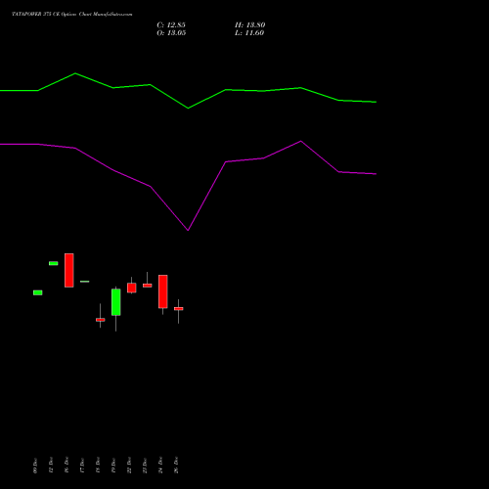Image resolution: width=489 pixels, height=489 pixels.
Task: Select the tall red candle on 16 Dec
Action: click(69, 270)
